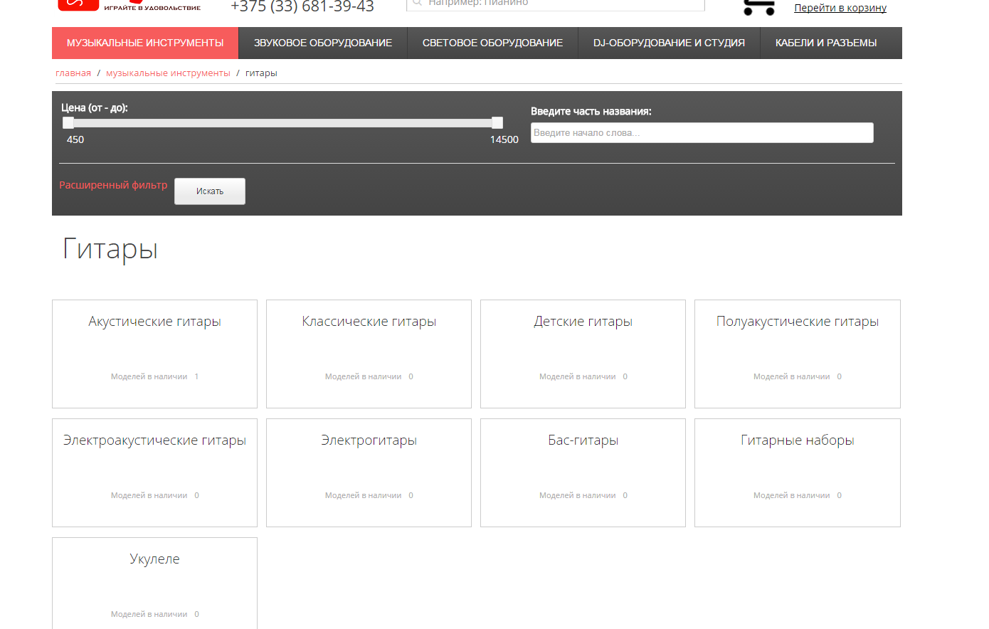This screenshot has width=989, height=629.
Task: Go to музыкальные инструменты breadcrumb link
Action: (x=168, y=73)
